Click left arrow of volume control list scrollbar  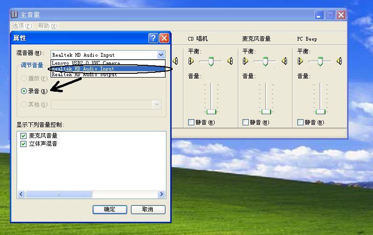(x=21, y=194)
